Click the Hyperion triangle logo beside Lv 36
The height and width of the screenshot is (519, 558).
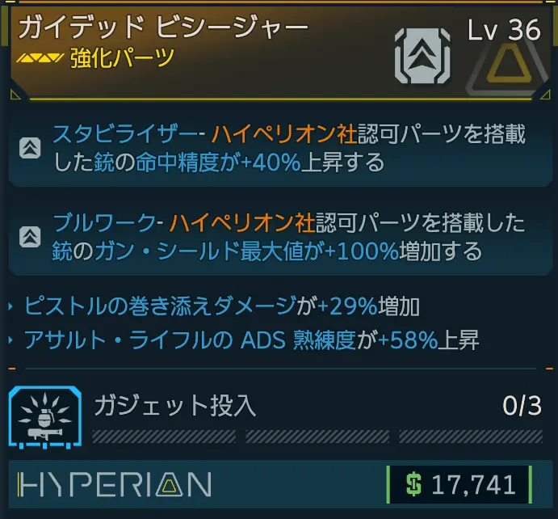(x=509, y=68)
